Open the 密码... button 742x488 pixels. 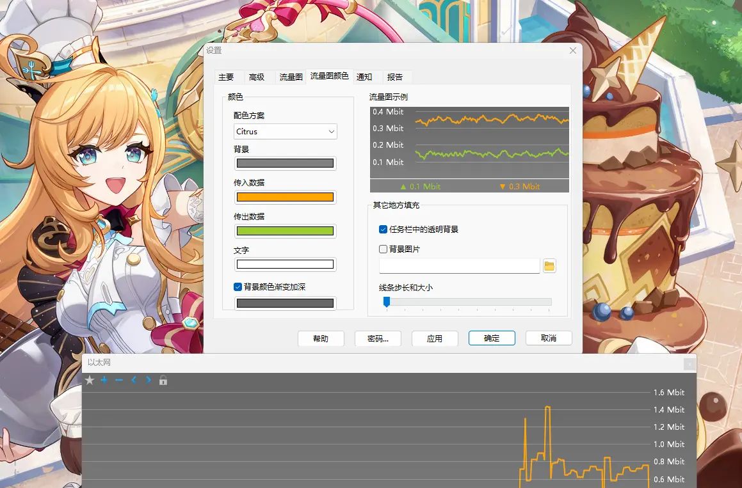point(378,338)
